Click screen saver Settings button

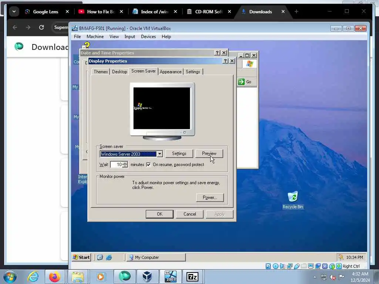179,153
